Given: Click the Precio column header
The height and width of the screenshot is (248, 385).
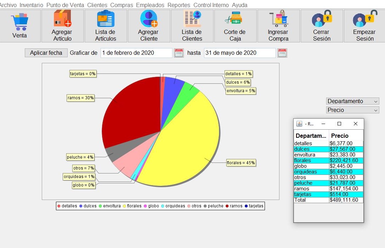Looking at the screenshot, I should 346,136.
